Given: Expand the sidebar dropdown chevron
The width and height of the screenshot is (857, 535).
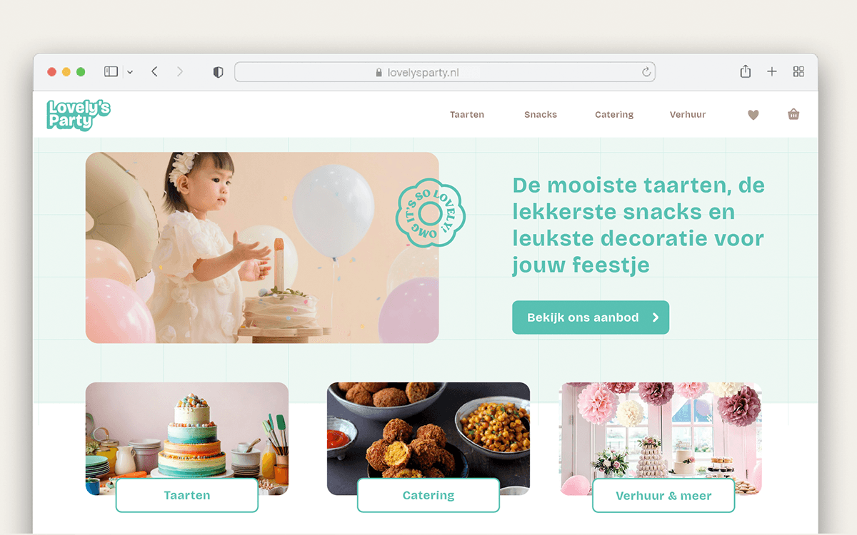Looking at the screenshot, I should [130, 72].
